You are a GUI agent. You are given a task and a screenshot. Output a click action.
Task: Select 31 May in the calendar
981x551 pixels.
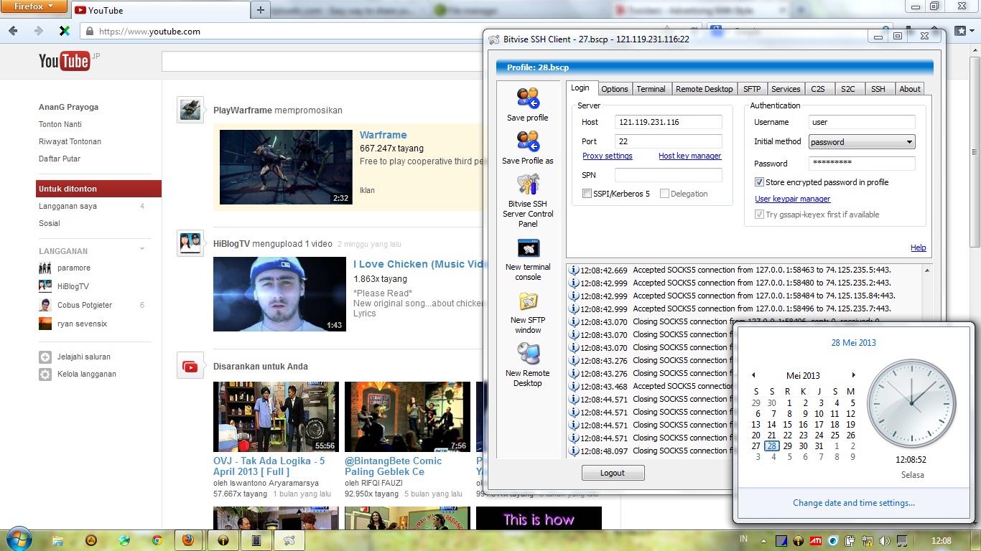pos(819,446)
